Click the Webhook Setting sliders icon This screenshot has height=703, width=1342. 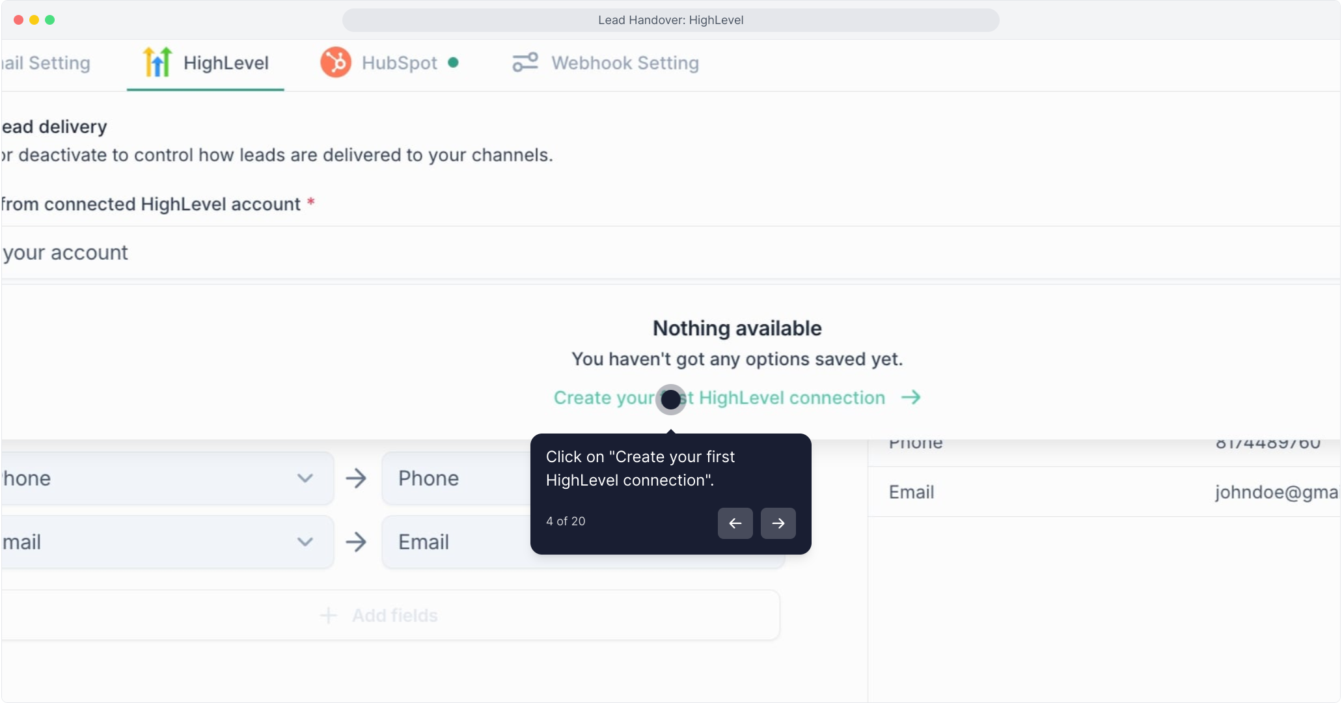(x=525, y=62)
